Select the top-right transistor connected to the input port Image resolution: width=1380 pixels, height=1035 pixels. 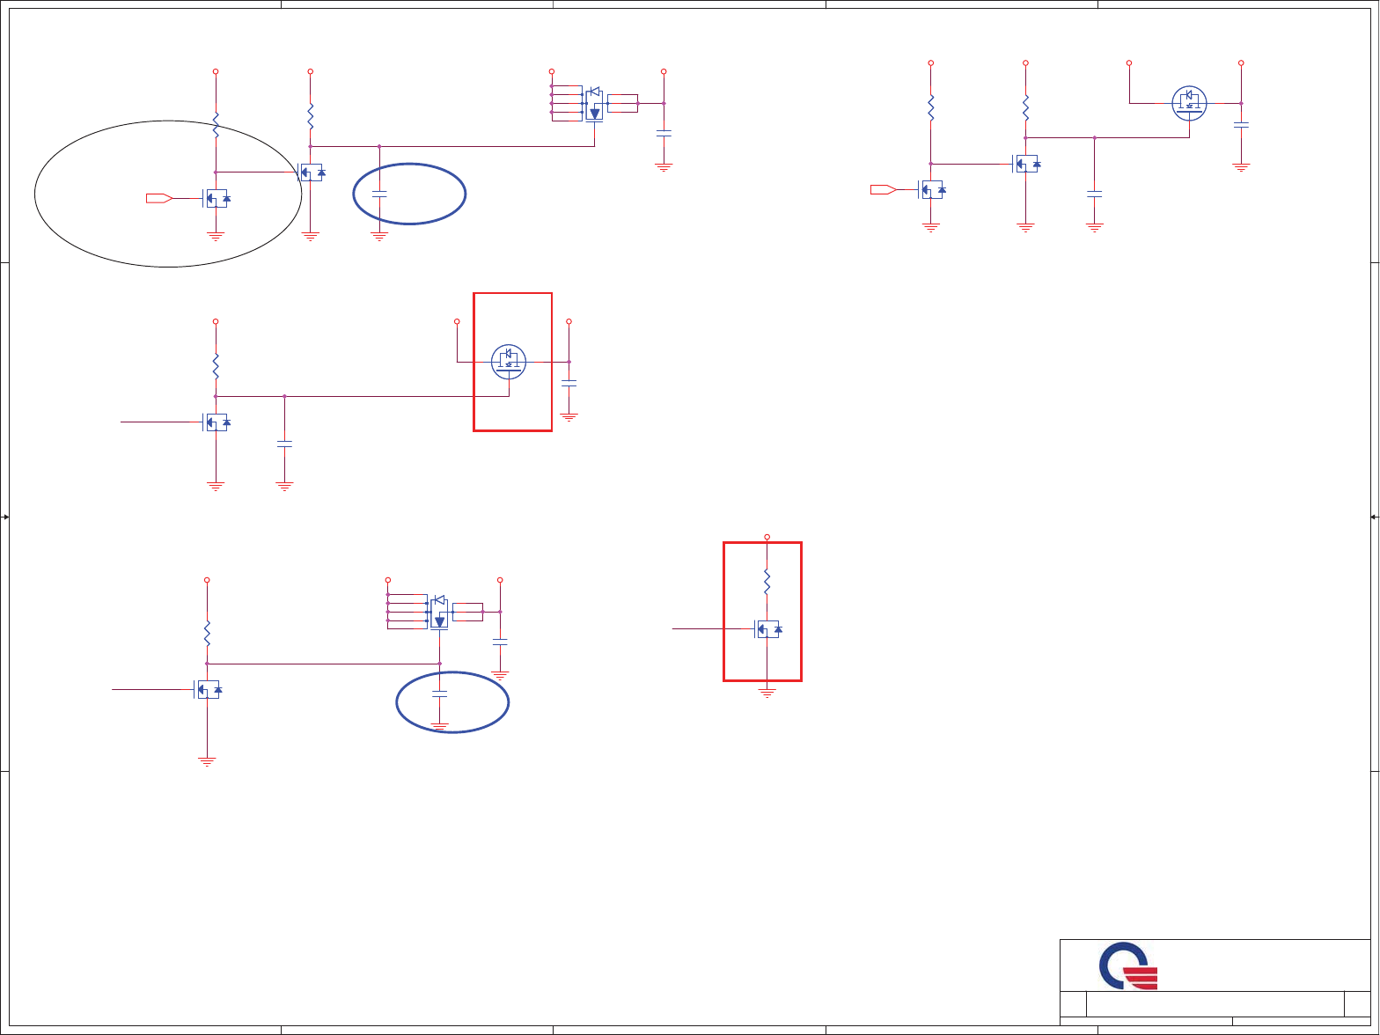click(932, 189)
